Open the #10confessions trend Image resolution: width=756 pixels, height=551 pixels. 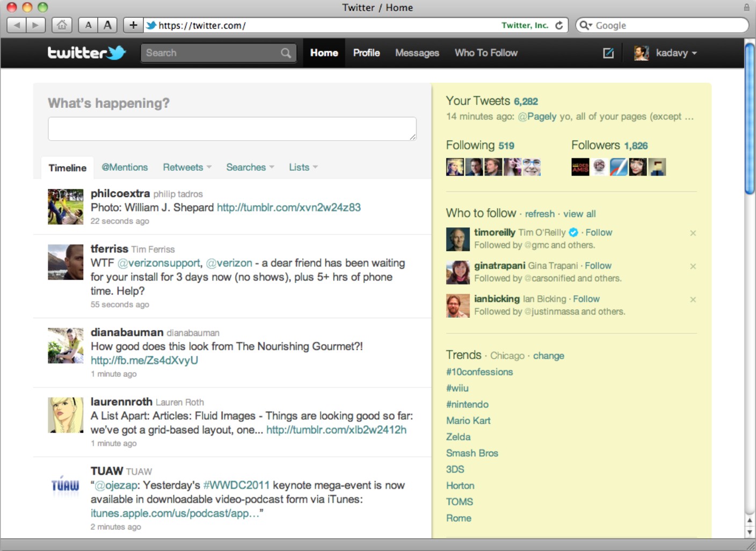(479, 372)
